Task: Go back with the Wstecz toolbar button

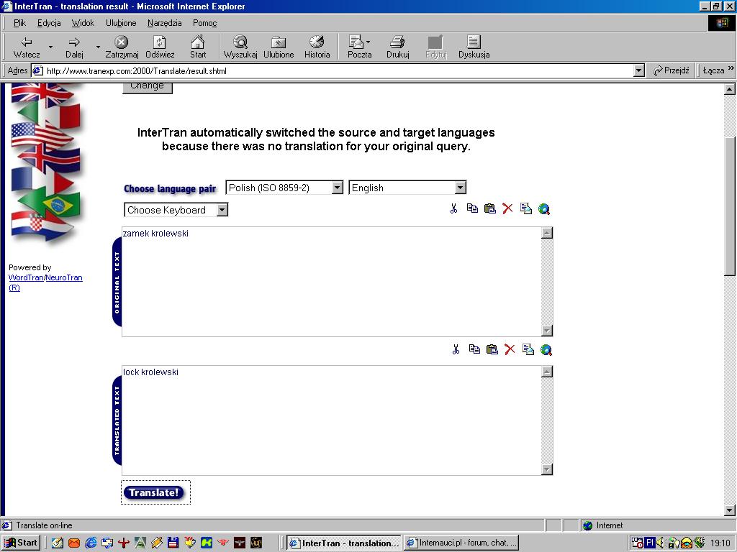Action: point(27,47)
